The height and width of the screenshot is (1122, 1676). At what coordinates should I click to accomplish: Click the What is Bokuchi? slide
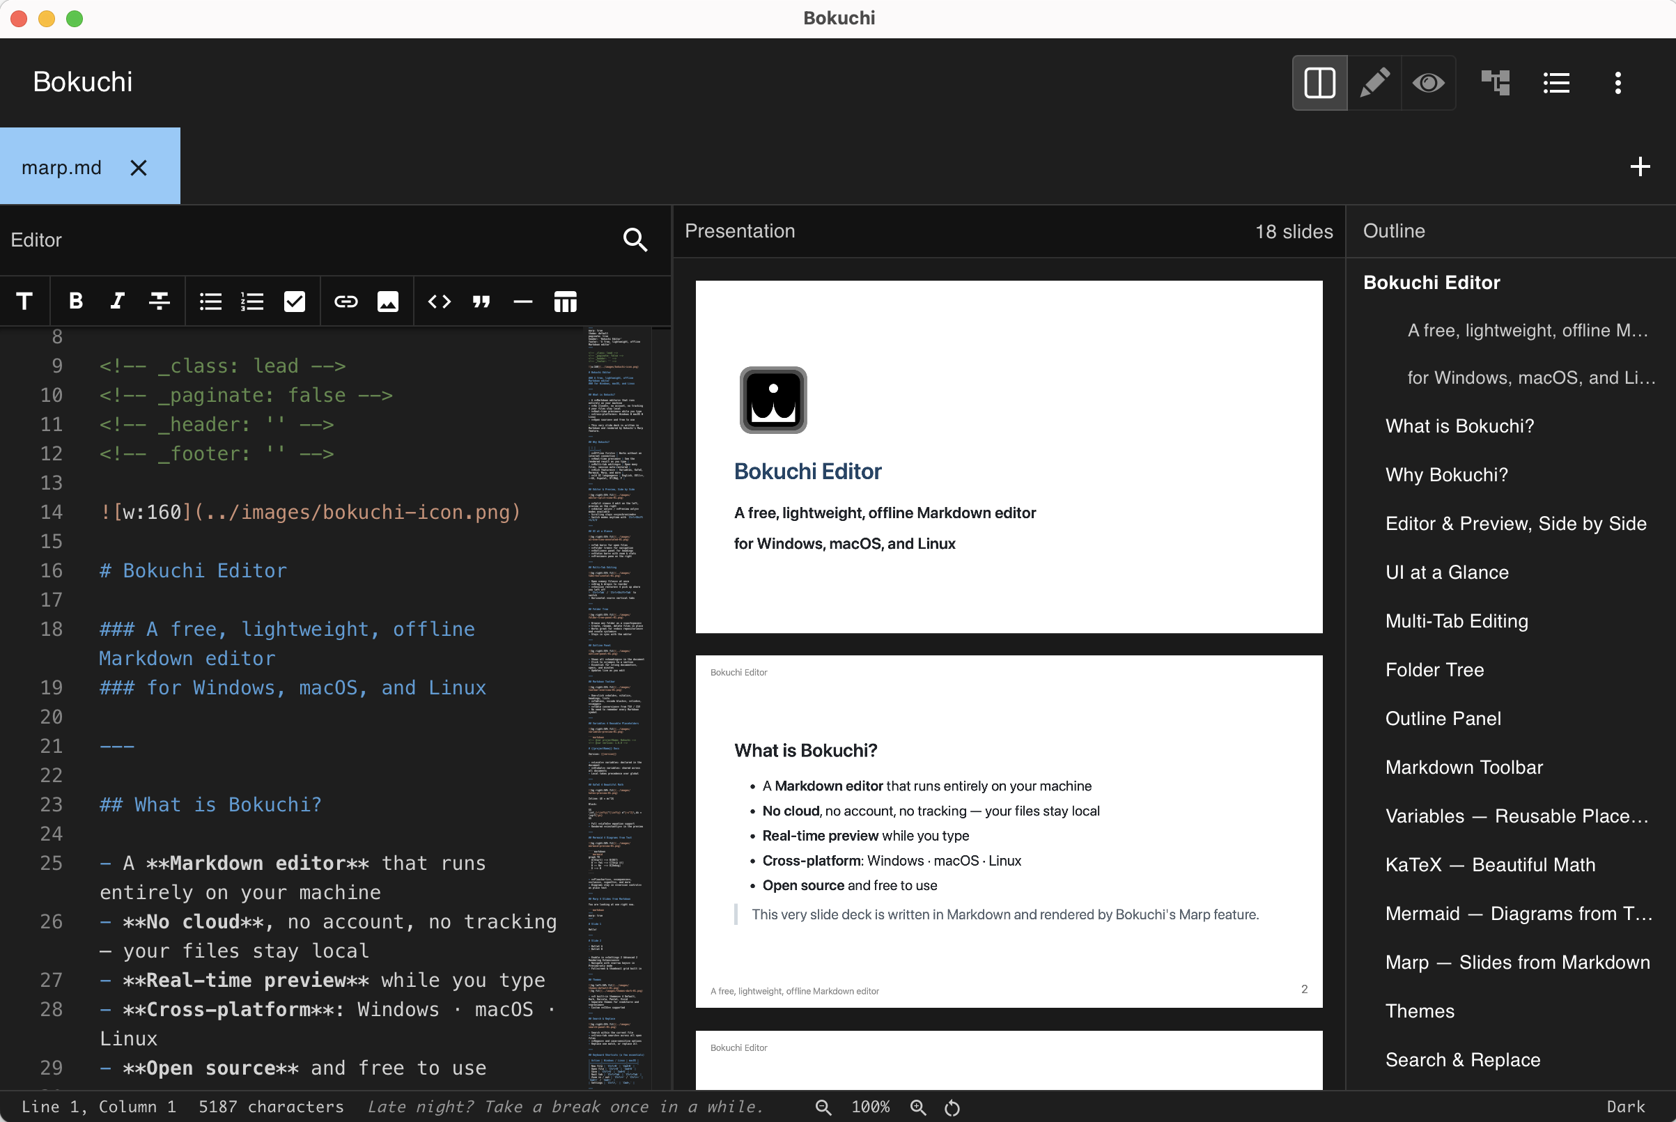point(1009,832)
